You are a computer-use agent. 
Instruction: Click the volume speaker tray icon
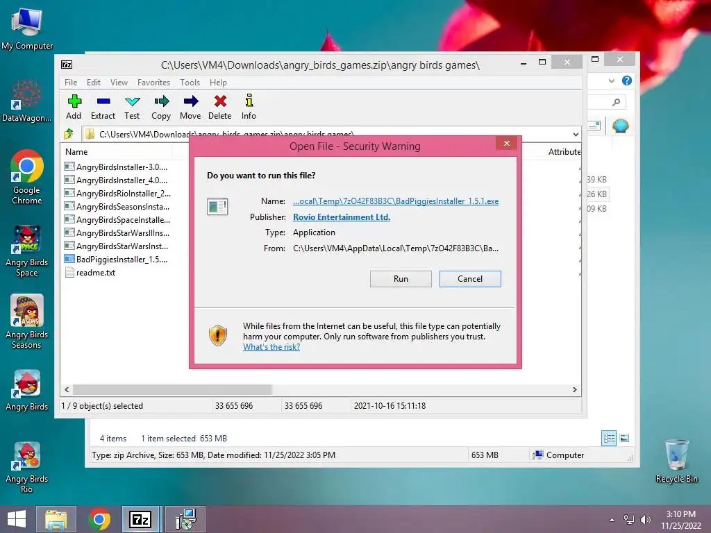click(645, 520)
